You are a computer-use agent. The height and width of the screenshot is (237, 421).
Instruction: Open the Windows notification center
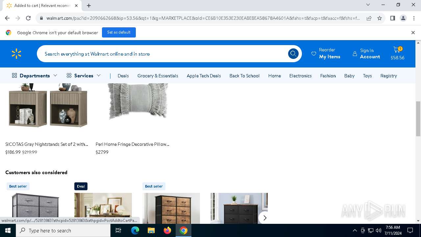(x=410, y=230)
